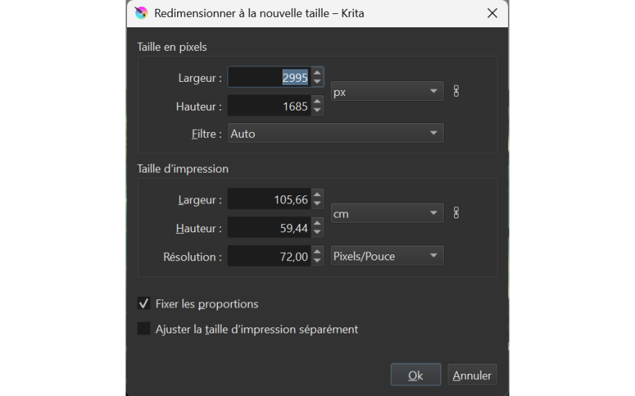Click the pixel size aspect ratio chain icon
Screen dimensions: 635x396
456,91
